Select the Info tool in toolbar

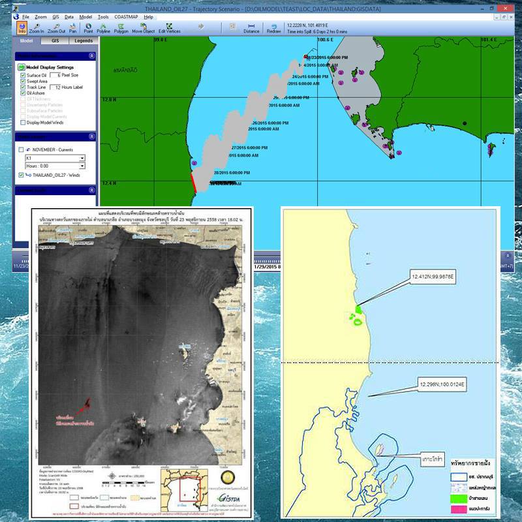tap(22, 28)
